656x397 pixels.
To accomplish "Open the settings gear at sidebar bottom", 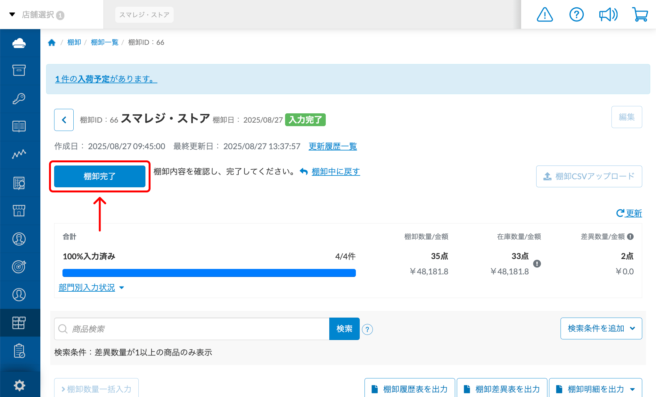I will (x=20, y=385).
